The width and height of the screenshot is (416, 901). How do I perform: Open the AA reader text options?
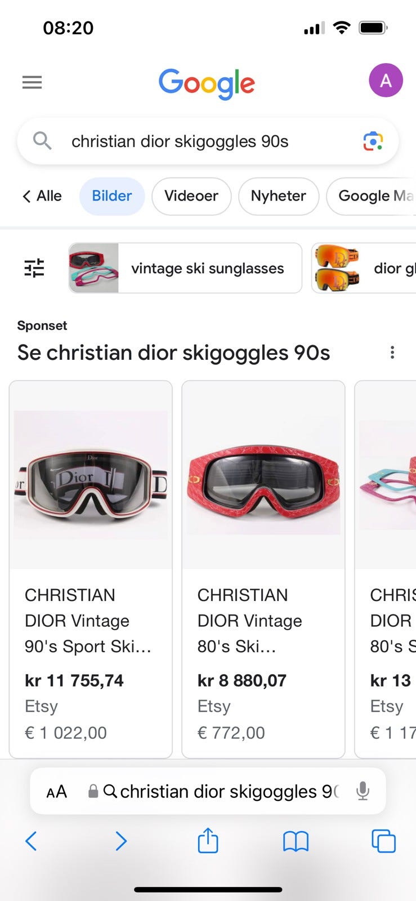(56, 792)
